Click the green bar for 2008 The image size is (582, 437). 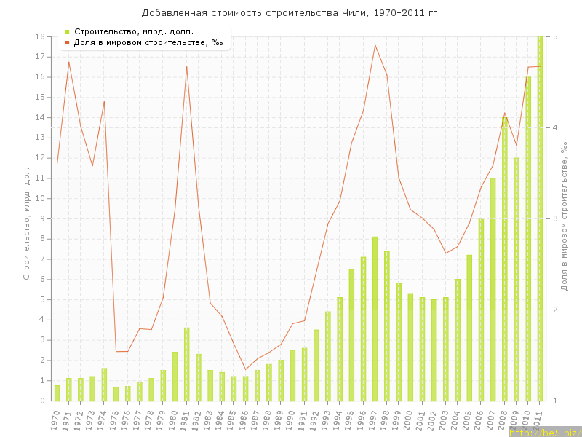pos(504,259)
